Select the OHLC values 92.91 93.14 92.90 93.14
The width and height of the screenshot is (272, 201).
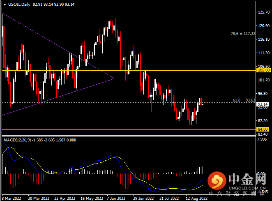pyautogui.click(x=53, y=5)
